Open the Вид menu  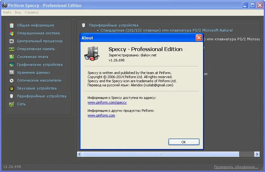[x=18, y=12]
